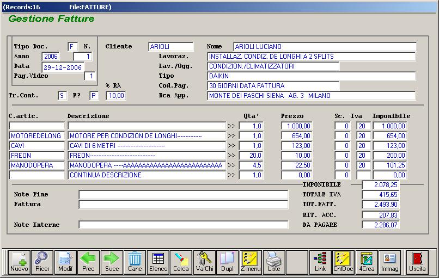Click the price 1.000,00 in first row
Image resolution: width=439 pixels, height=278 pixels.
(x=297, y=126)
